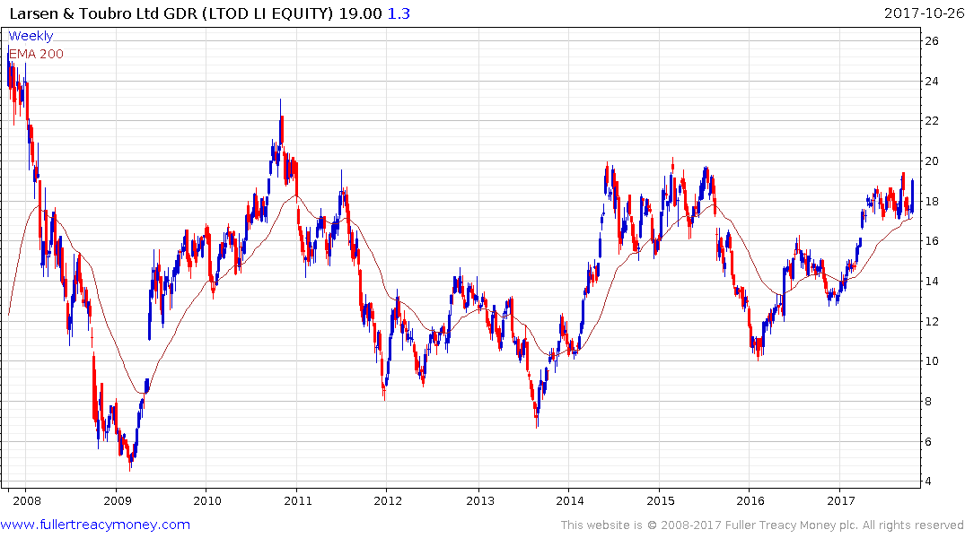Click the 2011 x-axis year label

coord(298,500)
